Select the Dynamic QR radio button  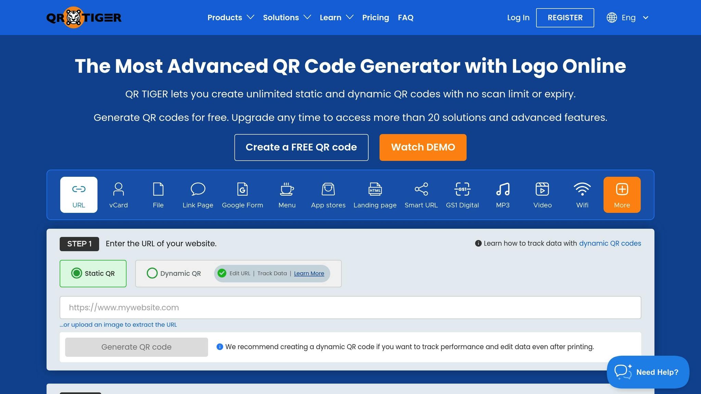click(152, 273)
